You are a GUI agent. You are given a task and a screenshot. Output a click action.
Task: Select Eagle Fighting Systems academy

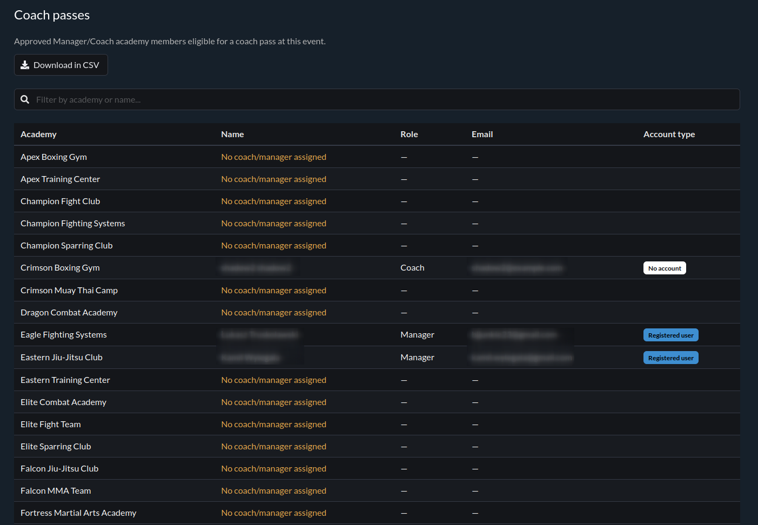pyautogui.click(x=64, y=335)
